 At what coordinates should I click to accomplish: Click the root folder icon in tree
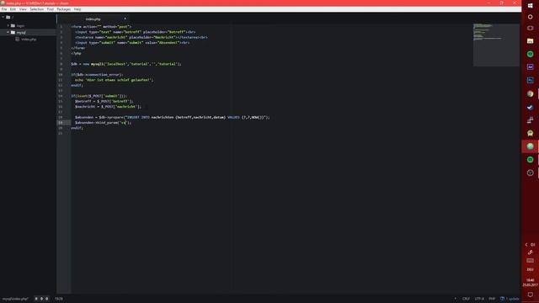8,17
